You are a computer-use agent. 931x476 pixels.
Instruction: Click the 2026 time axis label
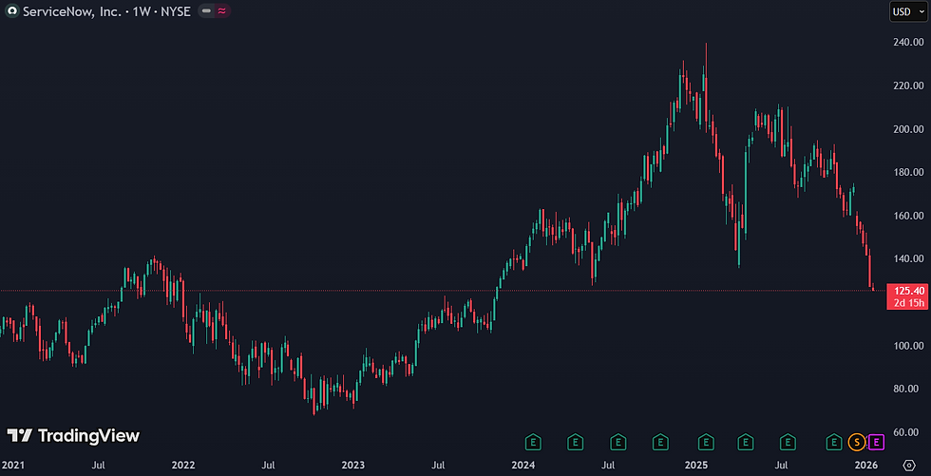tap(865, 465)
